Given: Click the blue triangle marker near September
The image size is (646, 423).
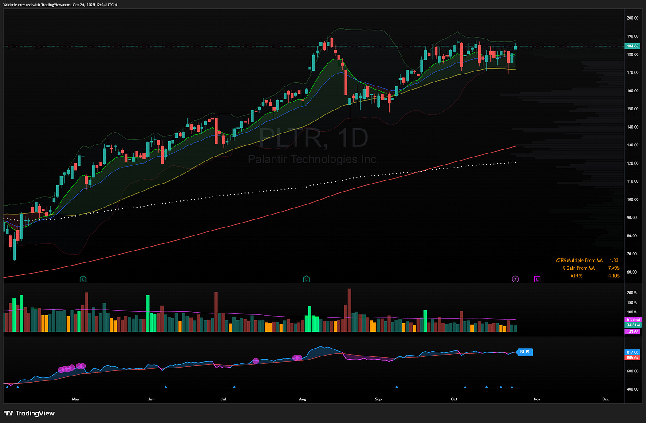Looking at the screenshot, I should pos(397,387).
